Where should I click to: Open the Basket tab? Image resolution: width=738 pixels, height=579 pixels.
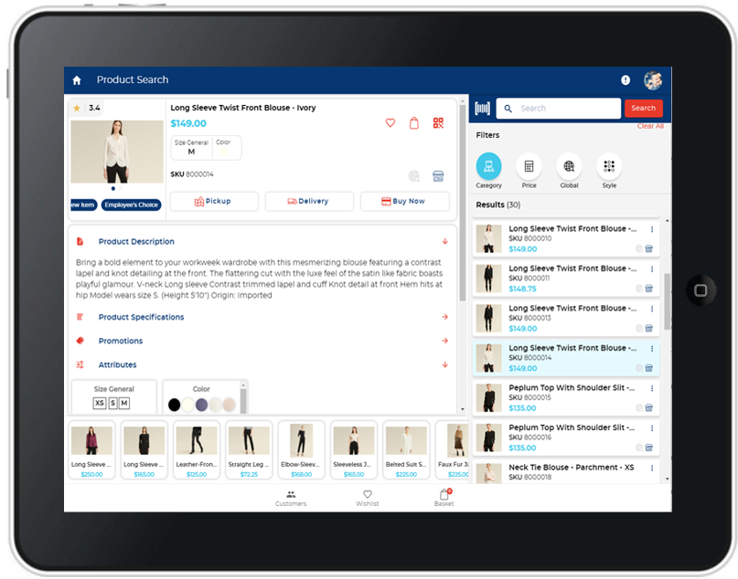(444, 498)
